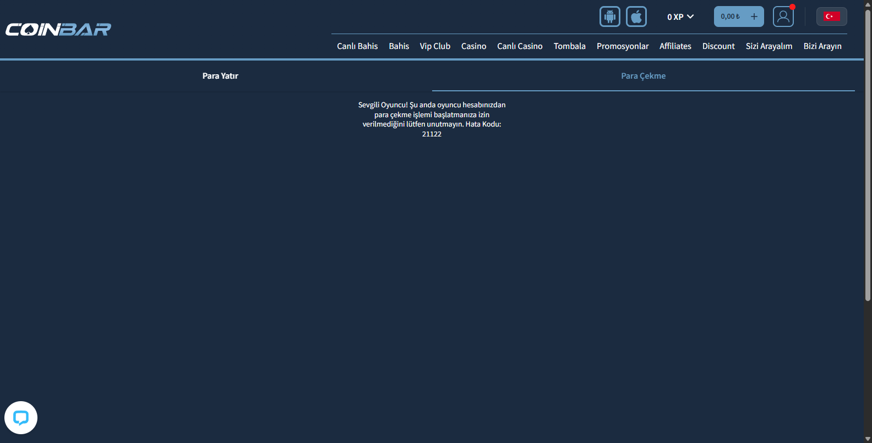872x443 pixels.
Task: Open Canlı Bahis menu item
Action: pos(357,46)
